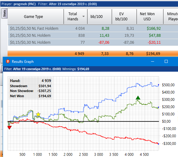178x157 pixels.
Task: Click the $47,88 net won cell
Action: [x=155, y=36]
